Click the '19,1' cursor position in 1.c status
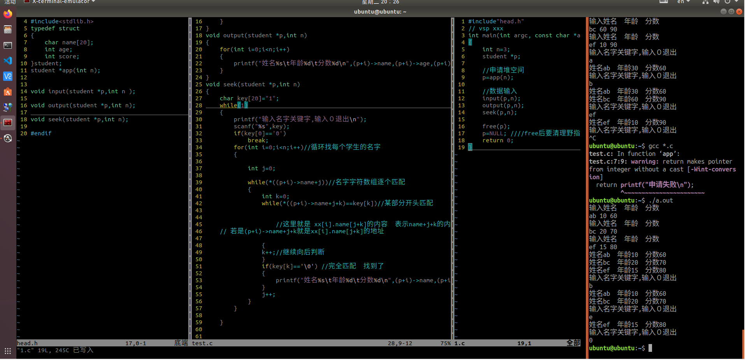This screenshot has width=745, height=360. pos(524,343)
